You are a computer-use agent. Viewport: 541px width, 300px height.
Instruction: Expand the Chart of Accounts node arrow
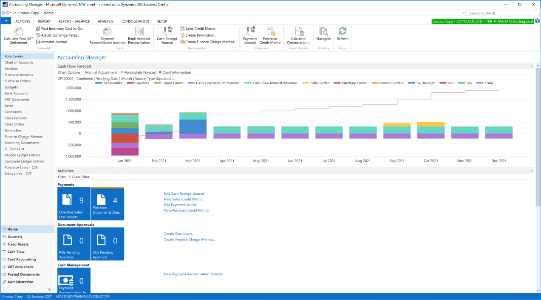pyautogui.click(x=2, y=63)
